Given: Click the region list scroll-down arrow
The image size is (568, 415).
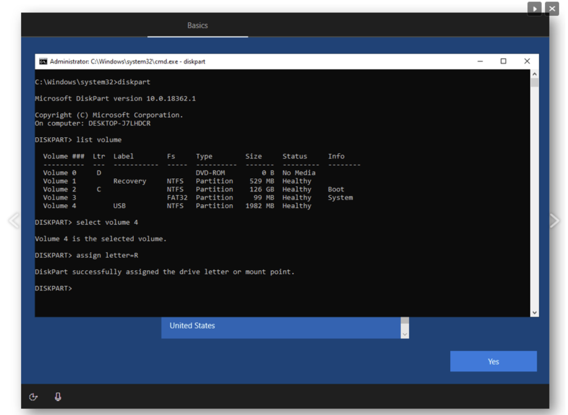Looking at the screenshot, I should pyautogui.click(x=404, y=334).
